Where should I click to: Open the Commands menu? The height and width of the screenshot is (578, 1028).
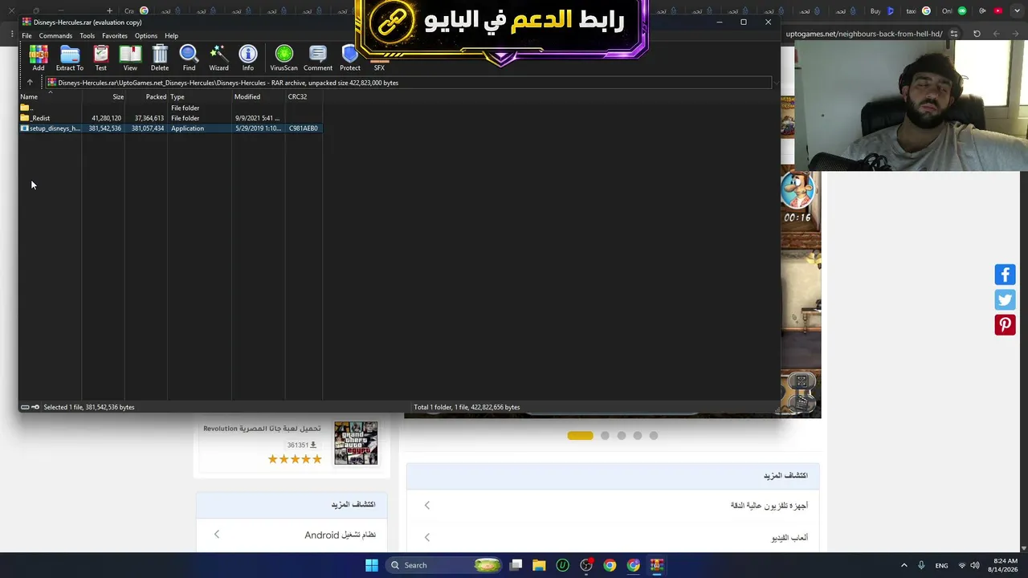55,36
